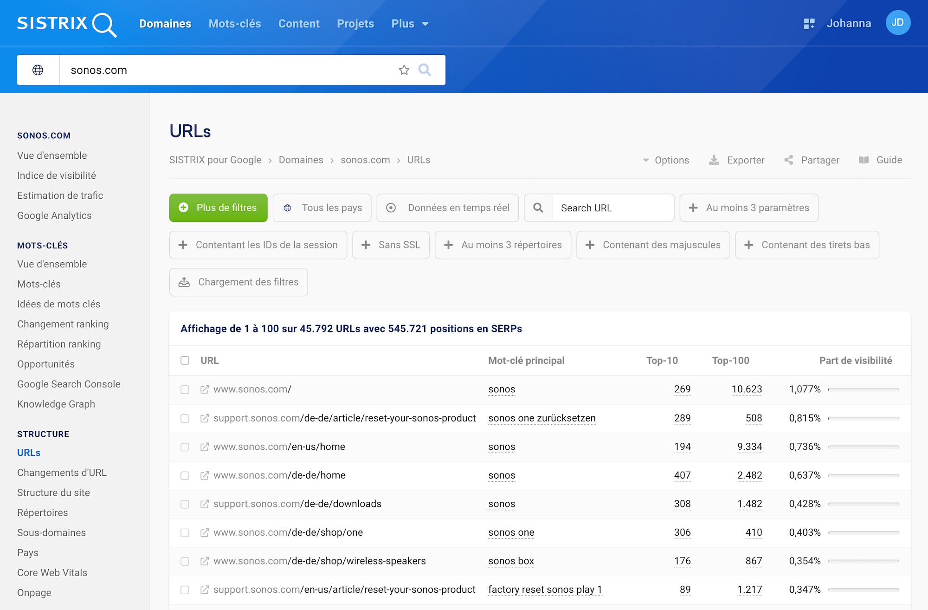This screenshot has height=610, width=928.
Task: Sort by Part de visibilité column header
Action: point(856,361)
